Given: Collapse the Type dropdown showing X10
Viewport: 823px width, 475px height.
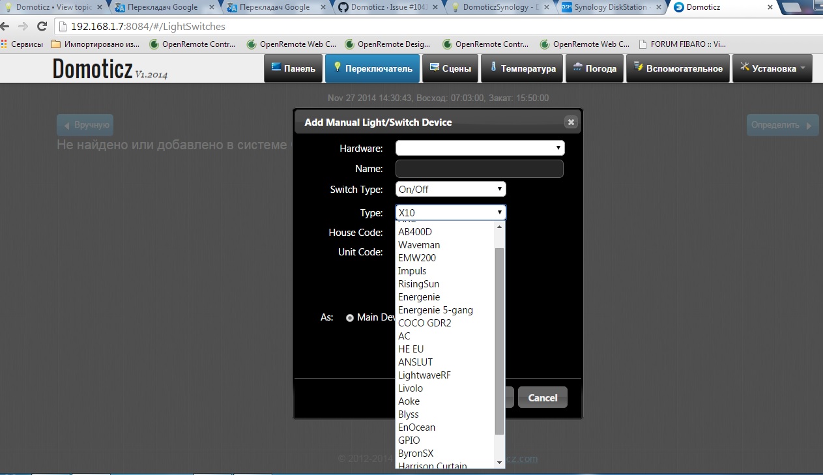Looking at the screenshot, I should click(x=451, y=212).
